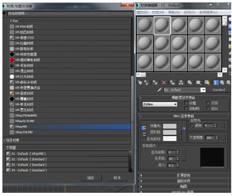This screenshot has height=196, width=232.
Task: Click sphere icon of VR-快速 SSS2
Action: point(12,38)
